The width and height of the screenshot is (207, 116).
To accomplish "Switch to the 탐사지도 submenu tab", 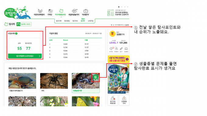I will [x=75, y=21].
